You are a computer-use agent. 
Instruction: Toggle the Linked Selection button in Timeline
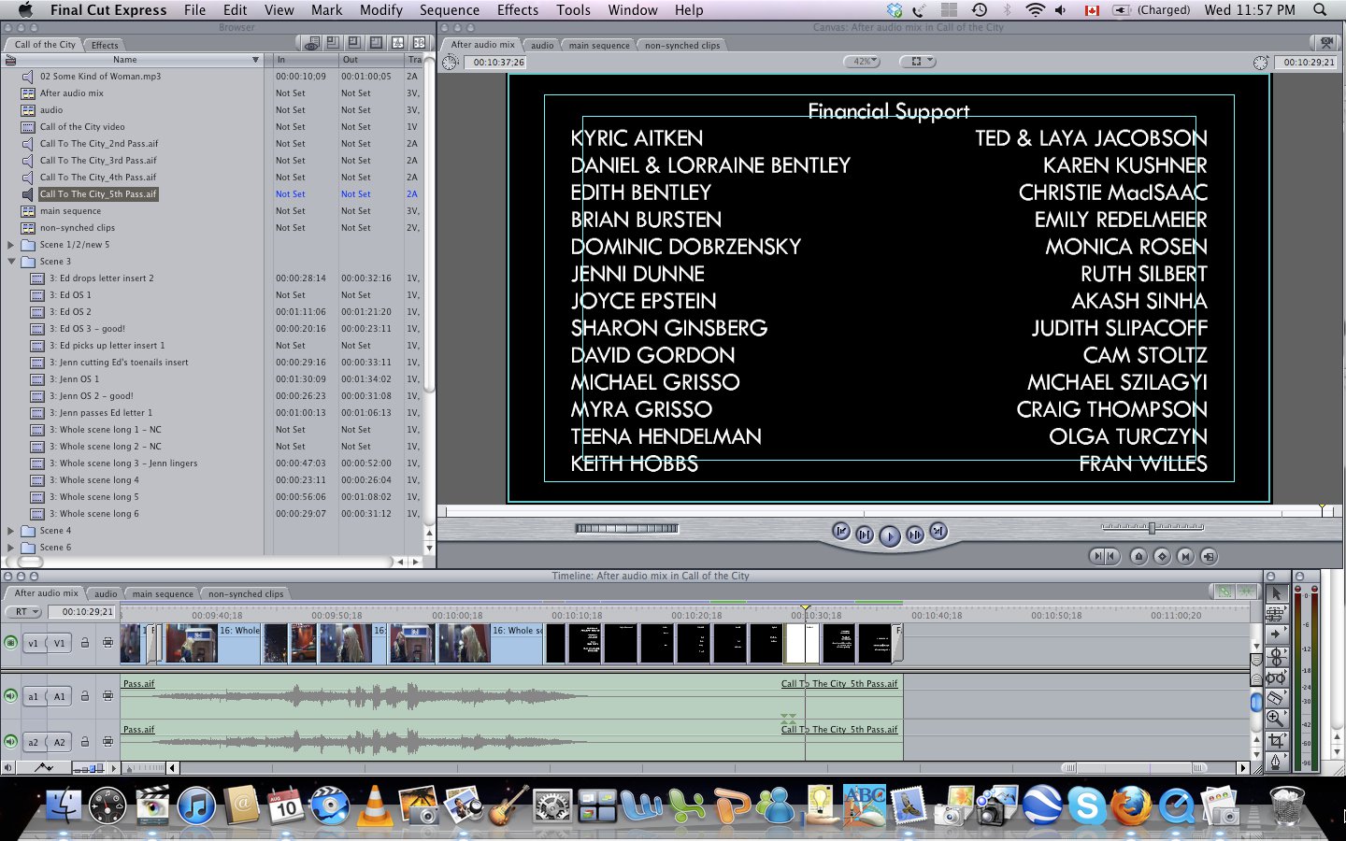(1224, 592)
